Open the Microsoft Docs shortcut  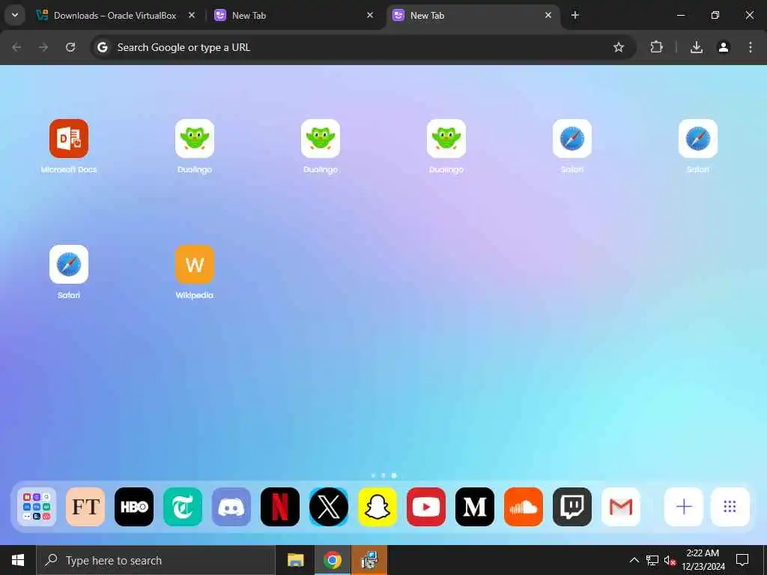pyautogui.click(x=68, y=139)
